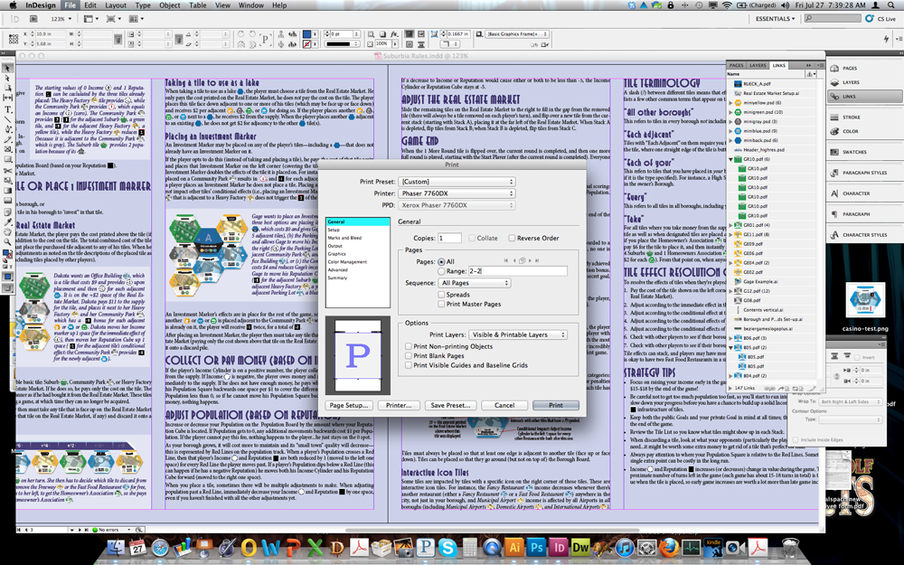
Task: Expand the miniyellow.psd link group
Action: click(x=731, y=103)
